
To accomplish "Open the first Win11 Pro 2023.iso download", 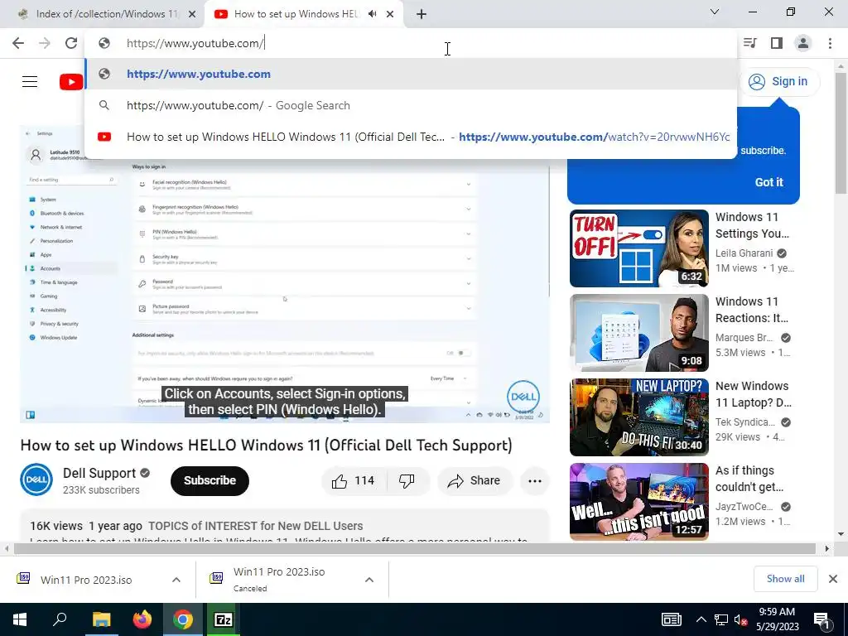I will (86, 580).
